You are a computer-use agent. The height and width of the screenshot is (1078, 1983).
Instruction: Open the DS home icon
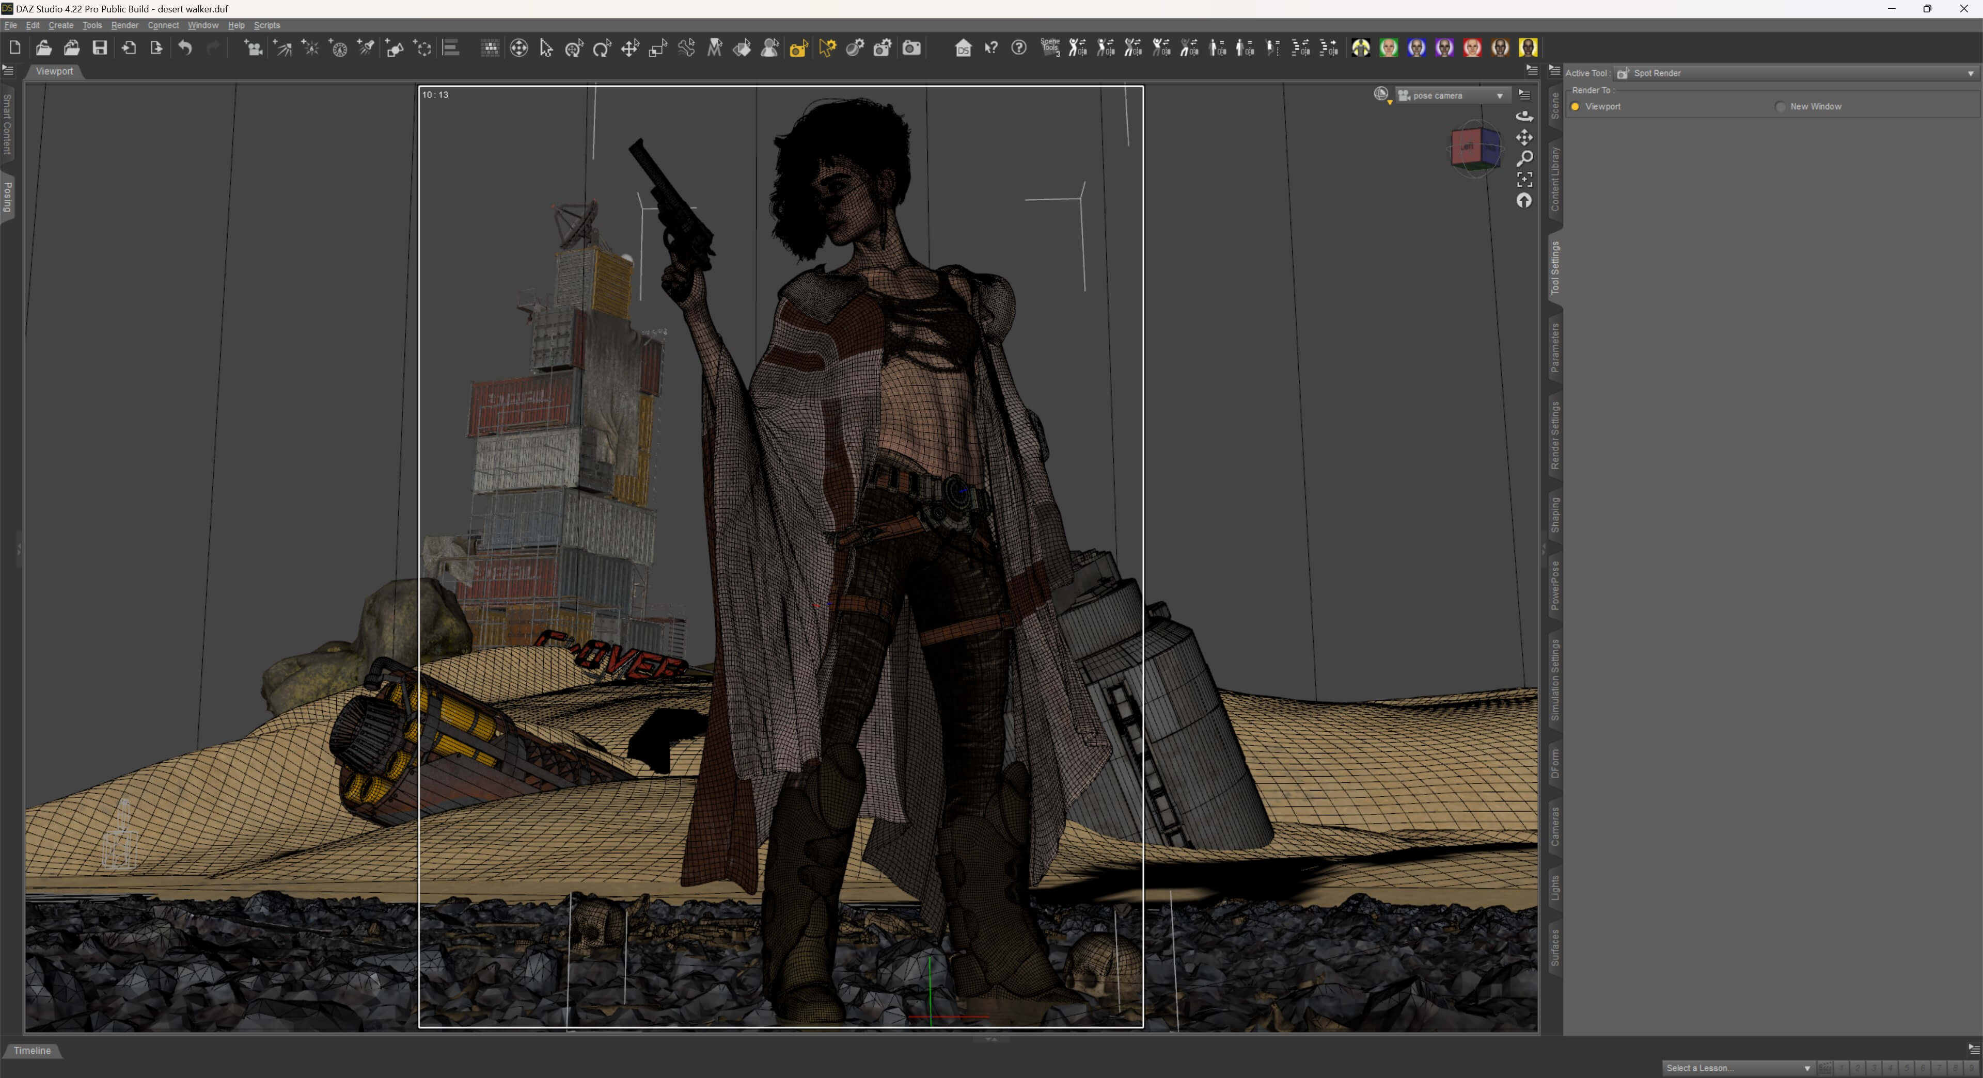tap(963, 47)
